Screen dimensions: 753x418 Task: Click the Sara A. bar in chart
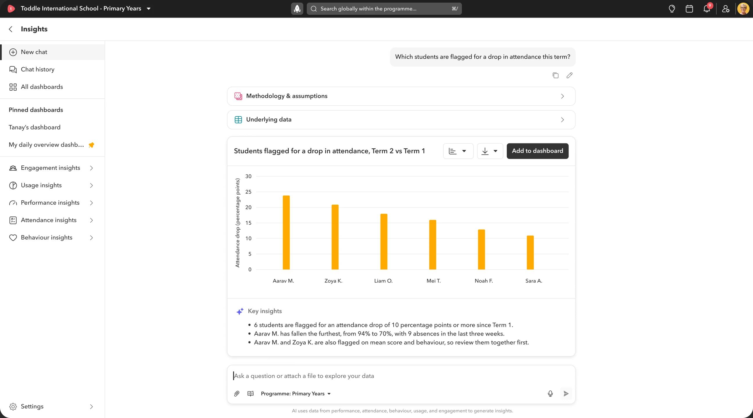click(x=530, y=252)
